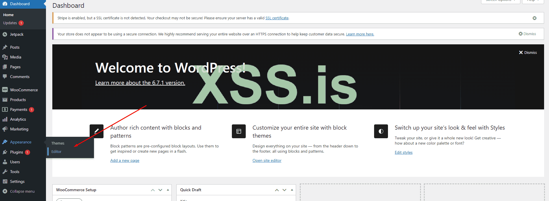Image resolution: width=549 pixels, height=201 pixels.
Task: Click the Users person icon
Action: pos(5,162)
